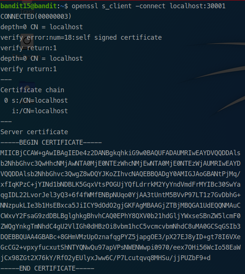Click the last verify return:1 line

pyautogui.click(x=29, y=69)
